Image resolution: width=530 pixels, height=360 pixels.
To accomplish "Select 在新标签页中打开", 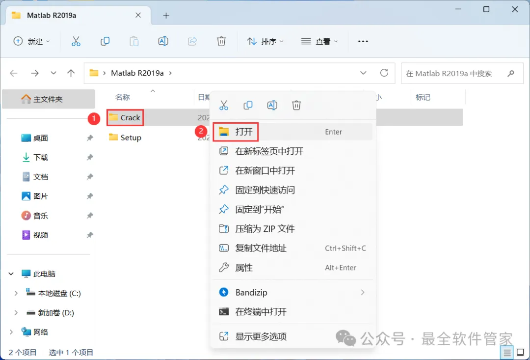I will pyautogui.click(x=292, y=151).
